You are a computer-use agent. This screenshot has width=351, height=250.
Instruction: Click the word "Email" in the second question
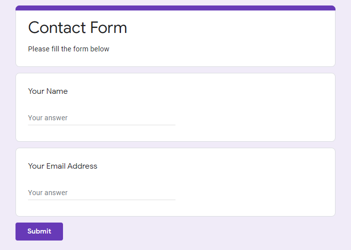[x=56, y=166]
